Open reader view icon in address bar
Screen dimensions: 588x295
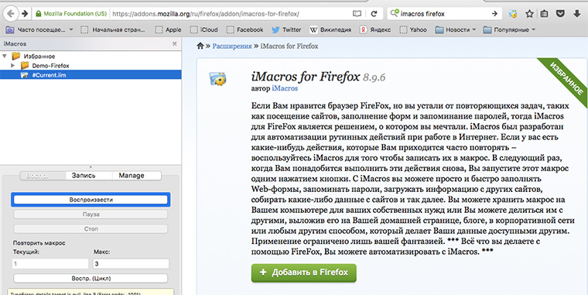[x=357, y=14]
